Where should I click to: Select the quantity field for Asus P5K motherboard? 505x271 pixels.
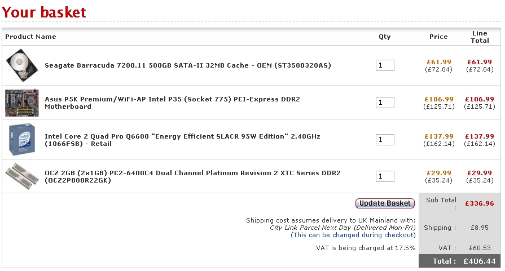pos(385,103)
